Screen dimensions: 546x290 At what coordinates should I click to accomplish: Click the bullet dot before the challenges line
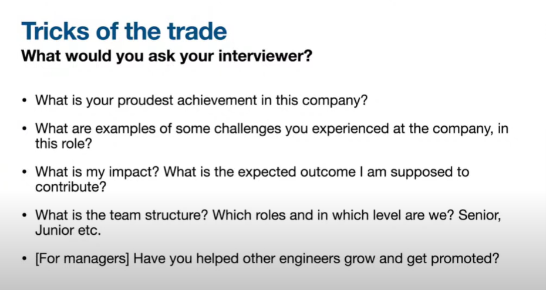24,129
